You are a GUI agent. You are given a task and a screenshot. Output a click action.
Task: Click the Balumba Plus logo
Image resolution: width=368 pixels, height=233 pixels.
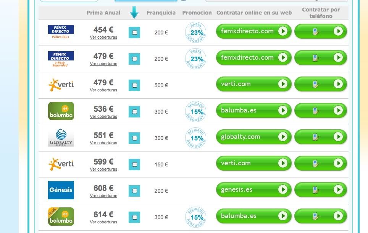[x=61, y=217]
